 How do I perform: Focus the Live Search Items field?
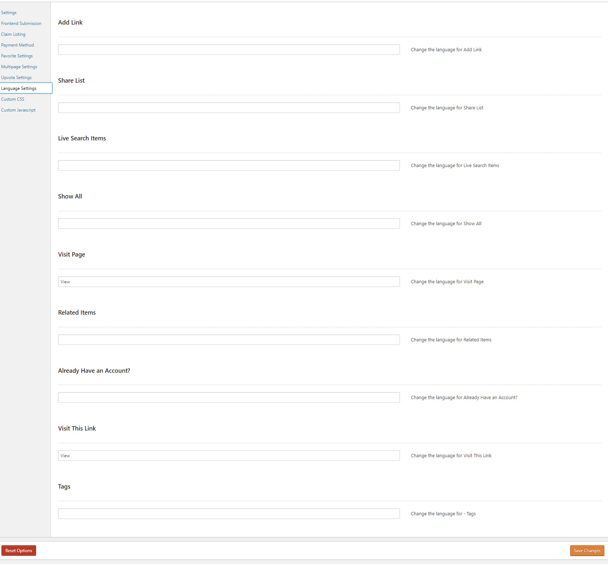(x=229, y=166)
